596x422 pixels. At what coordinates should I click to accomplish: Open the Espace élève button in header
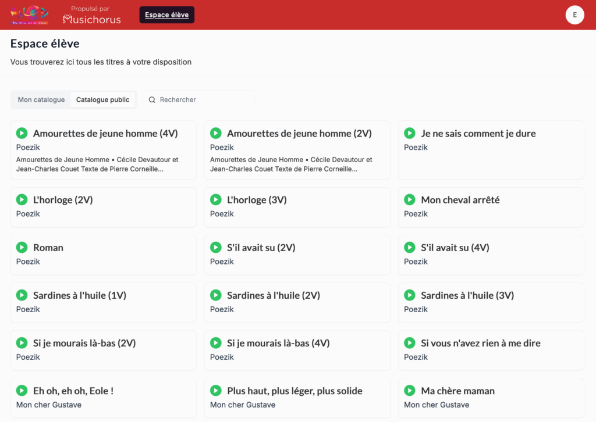pyautogui.click(x=166, y=15)
